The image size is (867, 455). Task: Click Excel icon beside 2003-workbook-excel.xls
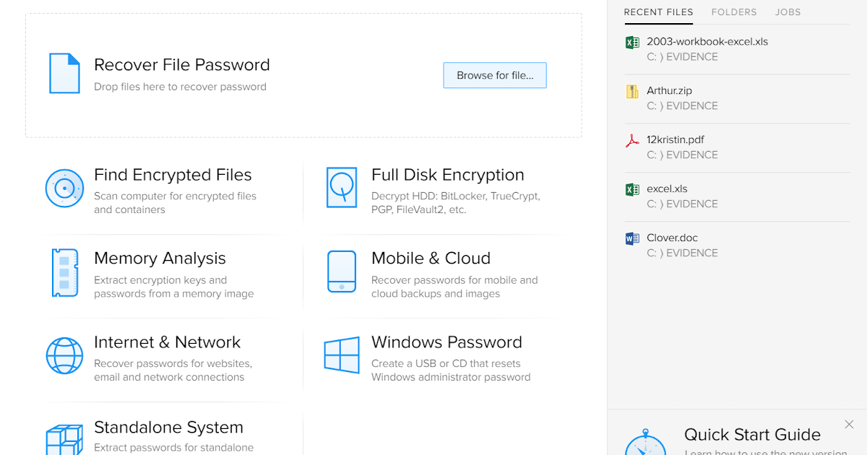632,43
